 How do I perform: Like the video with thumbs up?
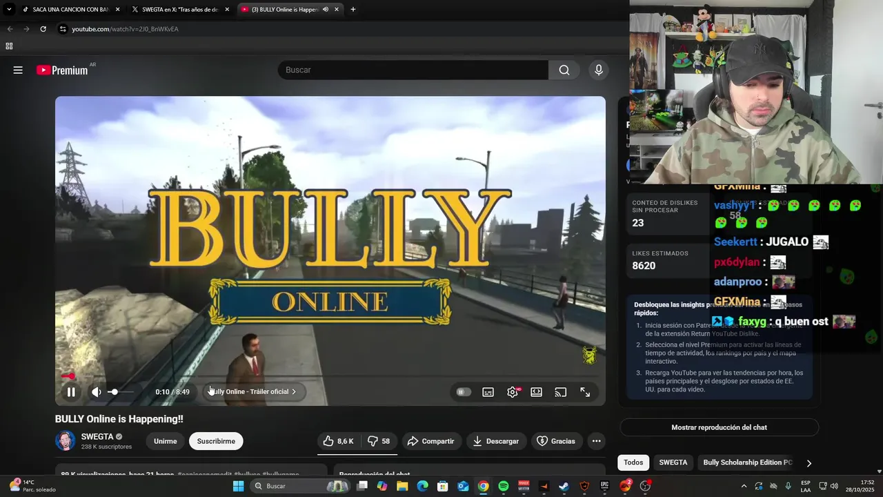click(338, 441)
